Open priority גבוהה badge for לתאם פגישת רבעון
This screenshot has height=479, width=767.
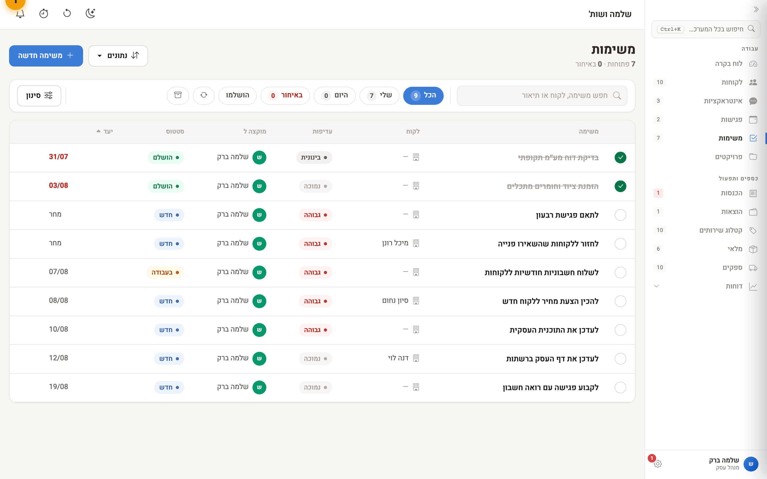[315, 215]
